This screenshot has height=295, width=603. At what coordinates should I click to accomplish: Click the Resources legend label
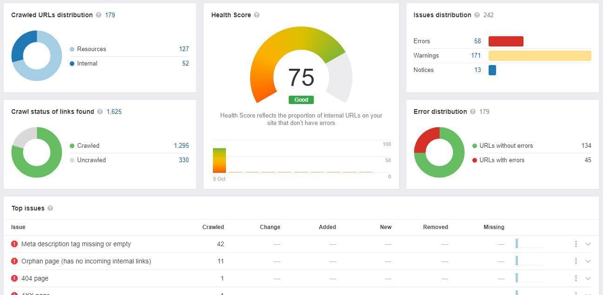coord(92,49)
